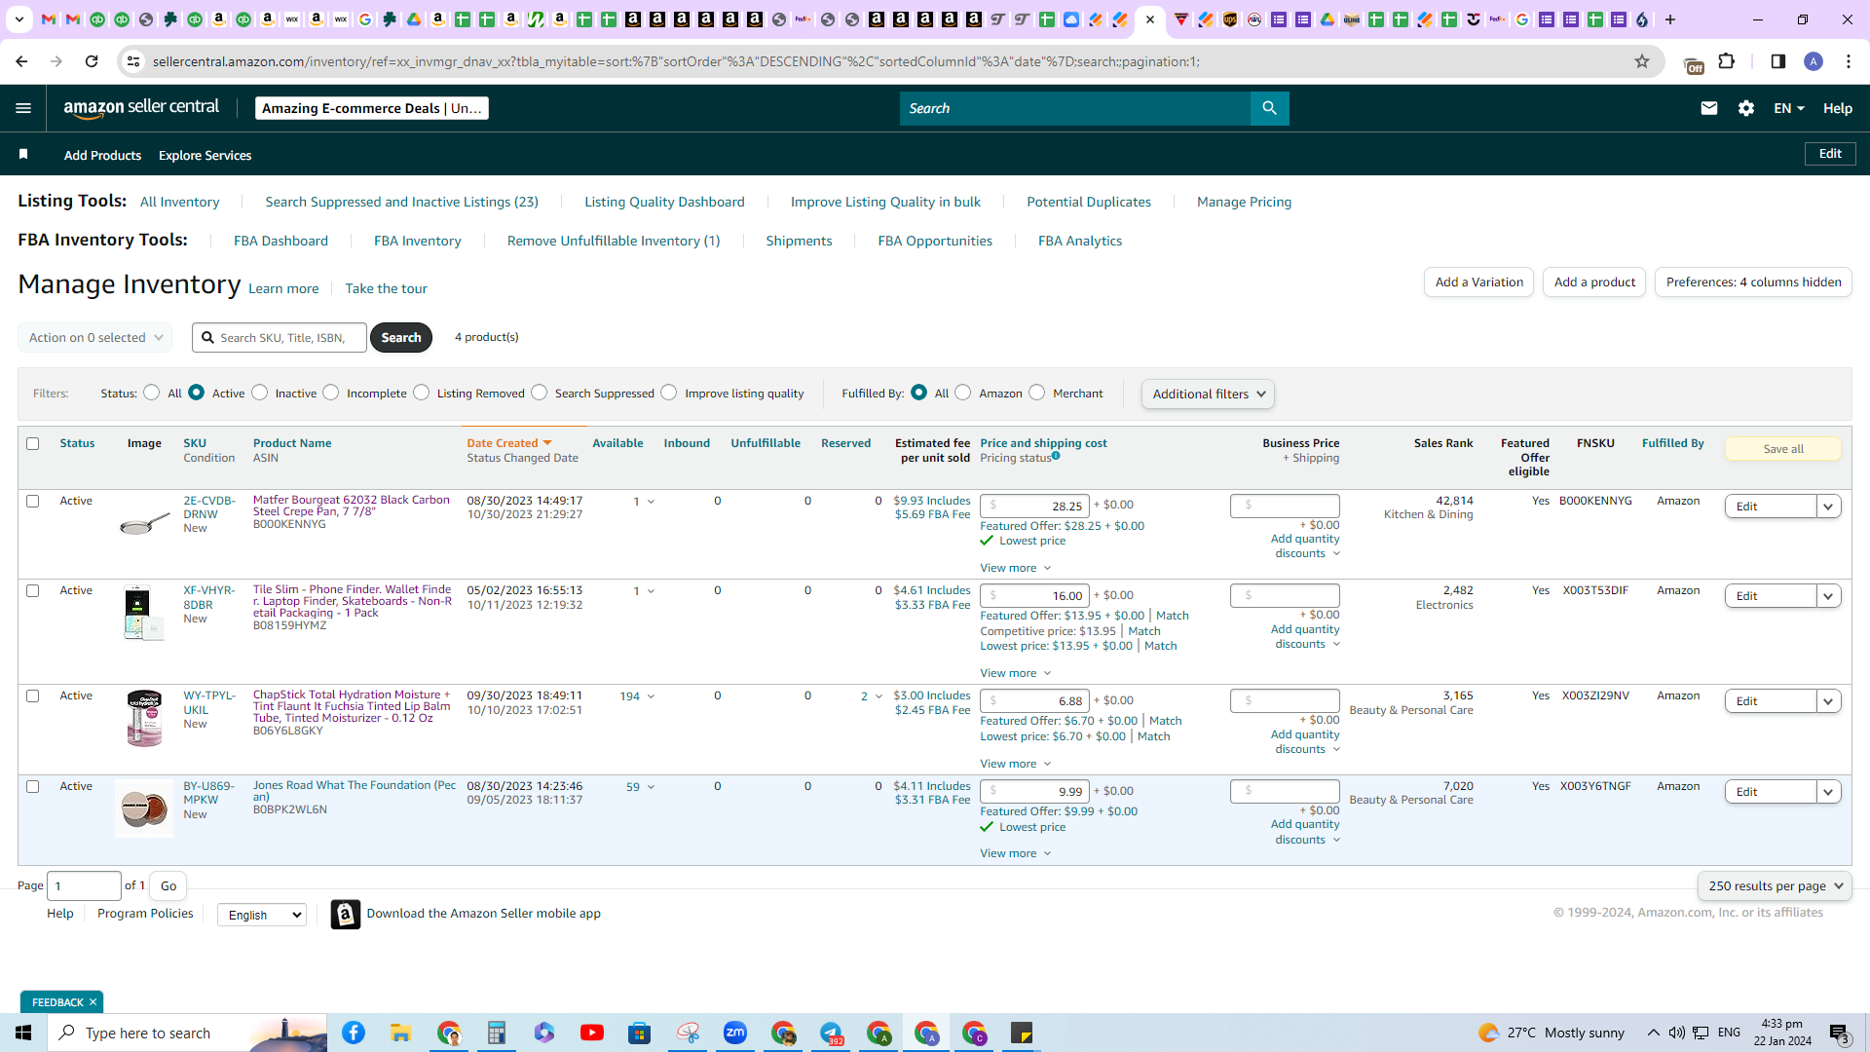Open Amazon Seller mobile app icon link

345,914
